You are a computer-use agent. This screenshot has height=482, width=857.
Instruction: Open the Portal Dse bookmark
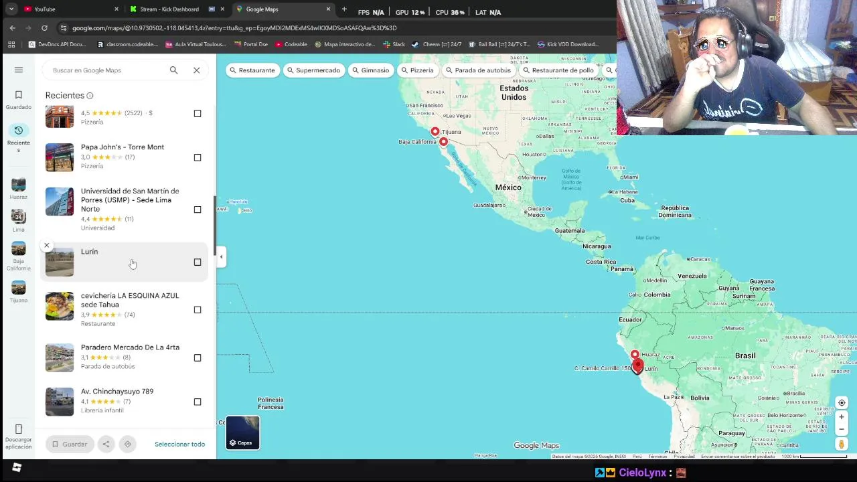tap(251, 44)
